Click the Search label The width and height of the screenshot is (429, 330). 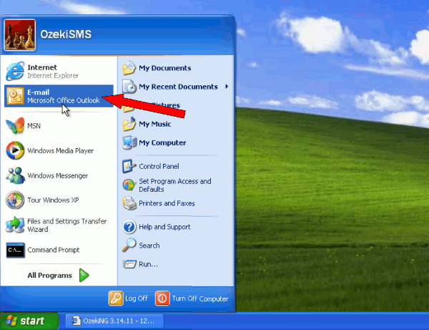149,246
